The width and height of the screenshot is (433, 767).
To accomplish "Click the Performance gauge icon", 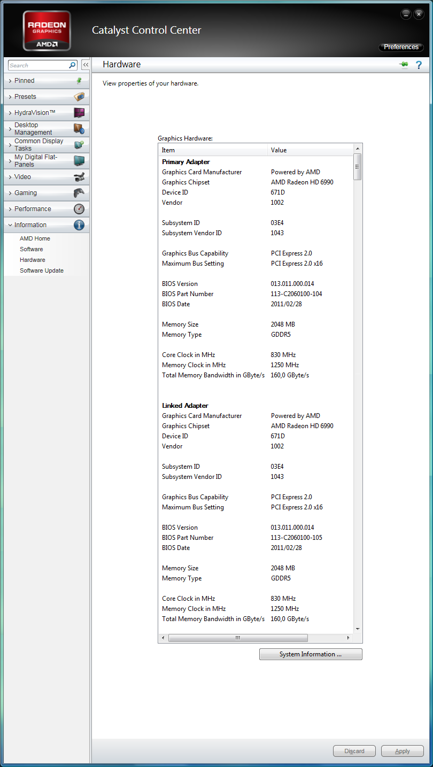I will pyautogui.click(x=79, y=209).
